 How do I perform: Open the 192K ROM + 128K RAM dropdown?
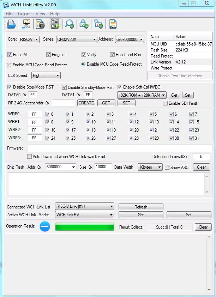coord(142,95)
